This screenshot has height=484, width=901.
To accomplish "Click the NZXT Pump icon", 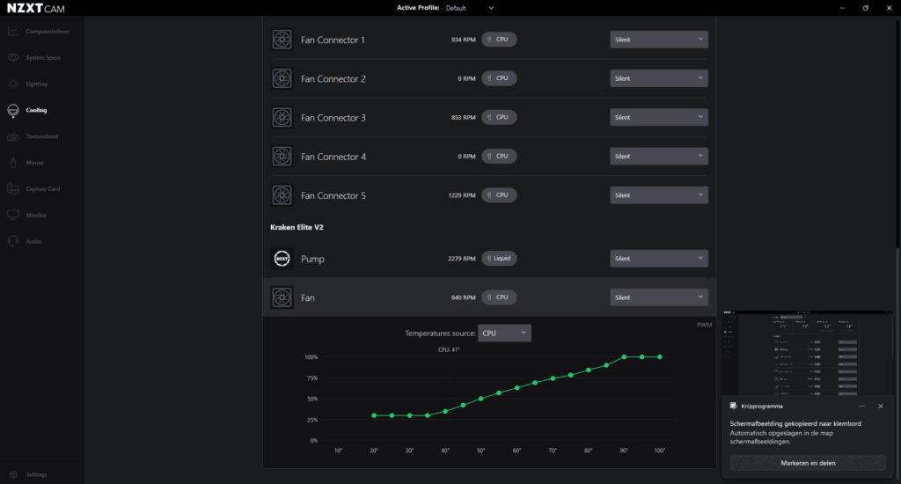I will click(x=282, y=259).
